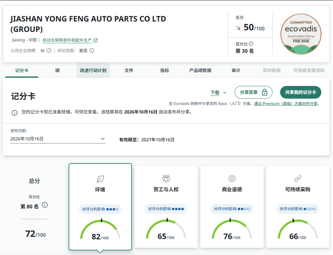Open the 机动车辆零部件和配件生产 industry link
The height and width of the screenshot is (255, 333).
(x=67, y=40)
